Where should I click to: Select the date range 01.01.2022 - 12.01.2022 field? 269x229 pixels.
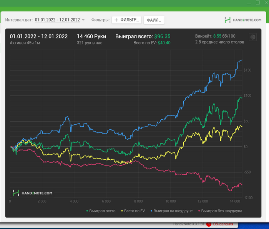[x=57, y=20]
